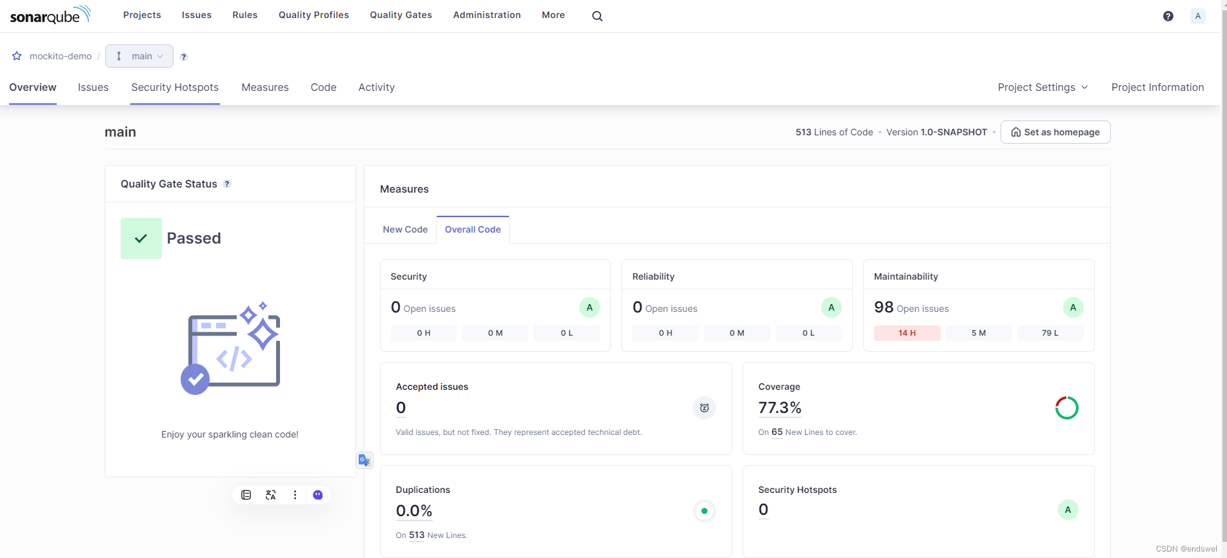Image resolution: width=1227 pixels, height=558 pixels.
Task: Open the 0.0% Duplications value link
Action: (x=414, y=511)
